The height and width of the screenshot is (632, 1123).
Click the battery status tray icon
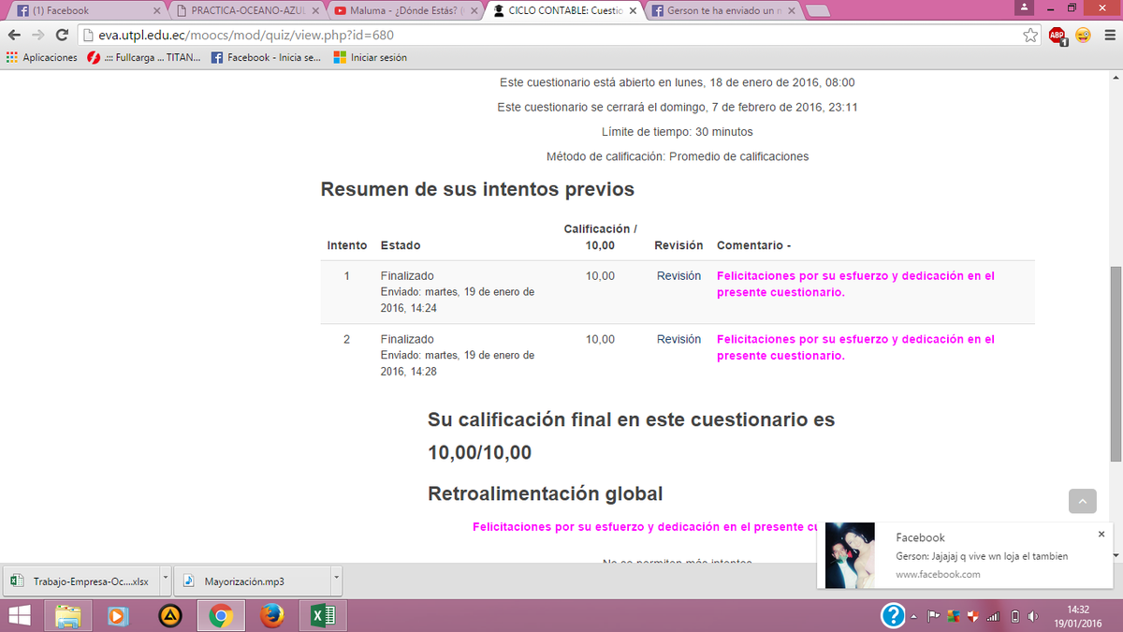pos(1014,616)
